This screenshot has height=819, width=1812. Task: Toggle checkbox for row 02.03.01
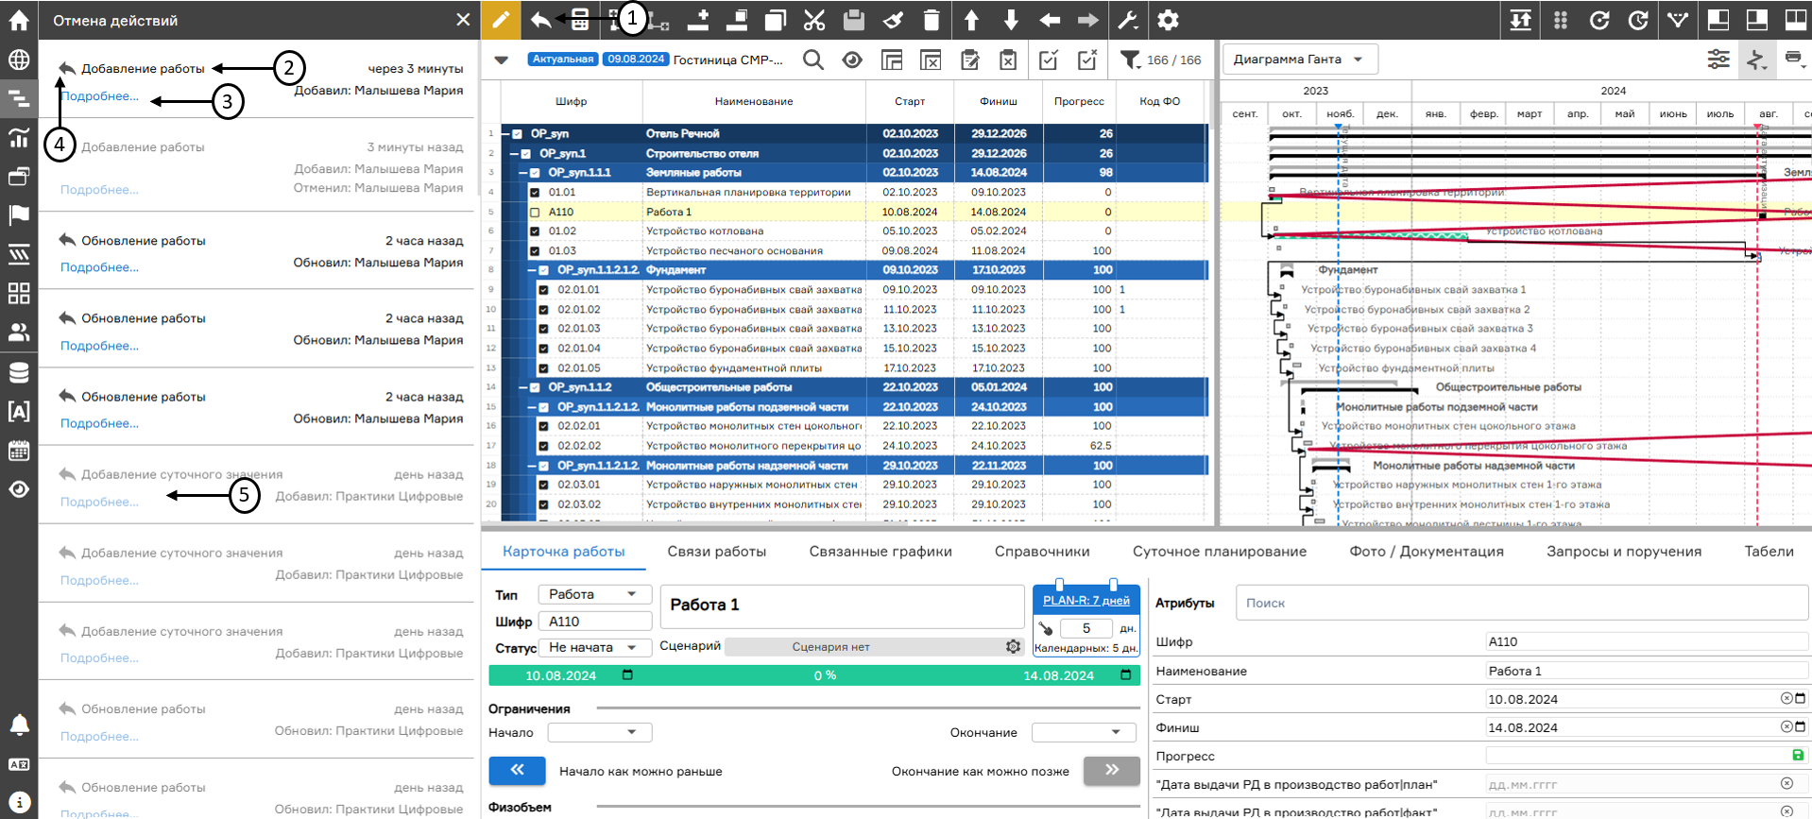coord(544,485)
